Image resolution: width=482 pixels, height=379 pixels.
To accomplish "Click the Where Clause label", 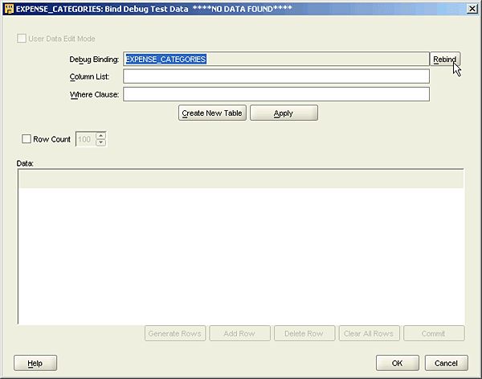I will 94,94.
